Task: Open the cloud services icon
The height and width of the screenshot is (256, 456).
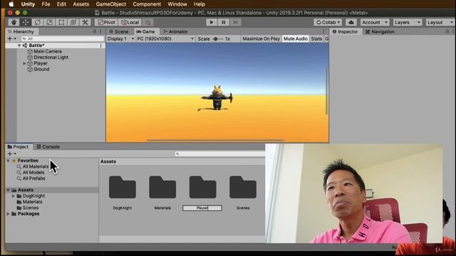Action: [x=351, y=22]
